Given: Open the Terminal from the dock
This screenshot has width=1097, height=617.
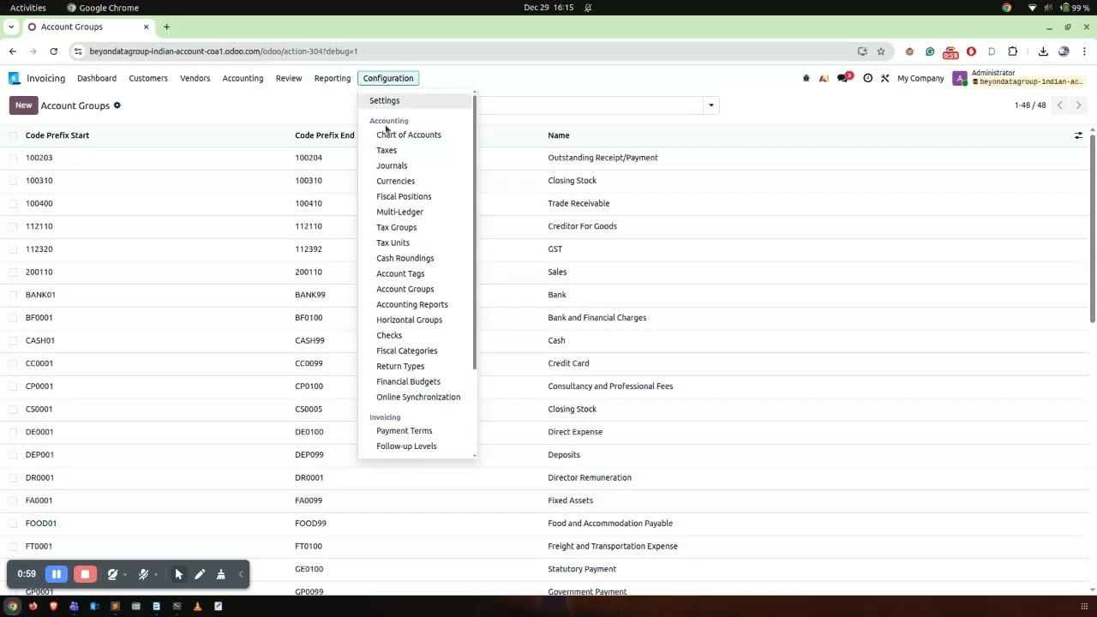Looking at the screenshot, I should pos(177,607).
